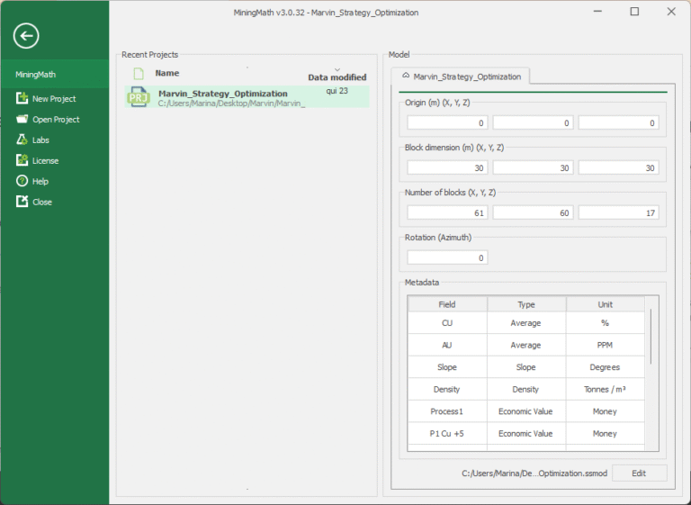
Task: Sort by Data modified column header
Action: (x=337, y=77)
